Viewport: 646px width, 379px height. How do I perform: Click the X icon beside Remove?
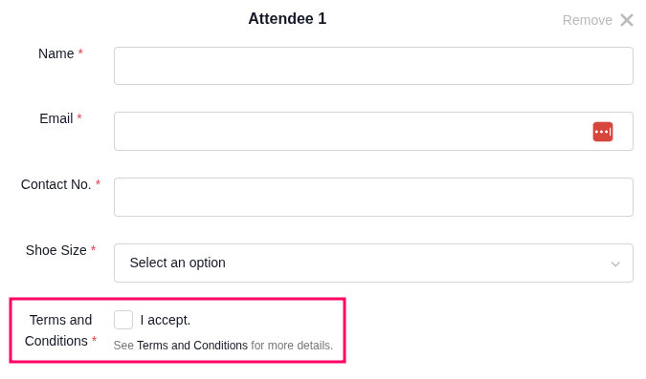tap(627, 20)
